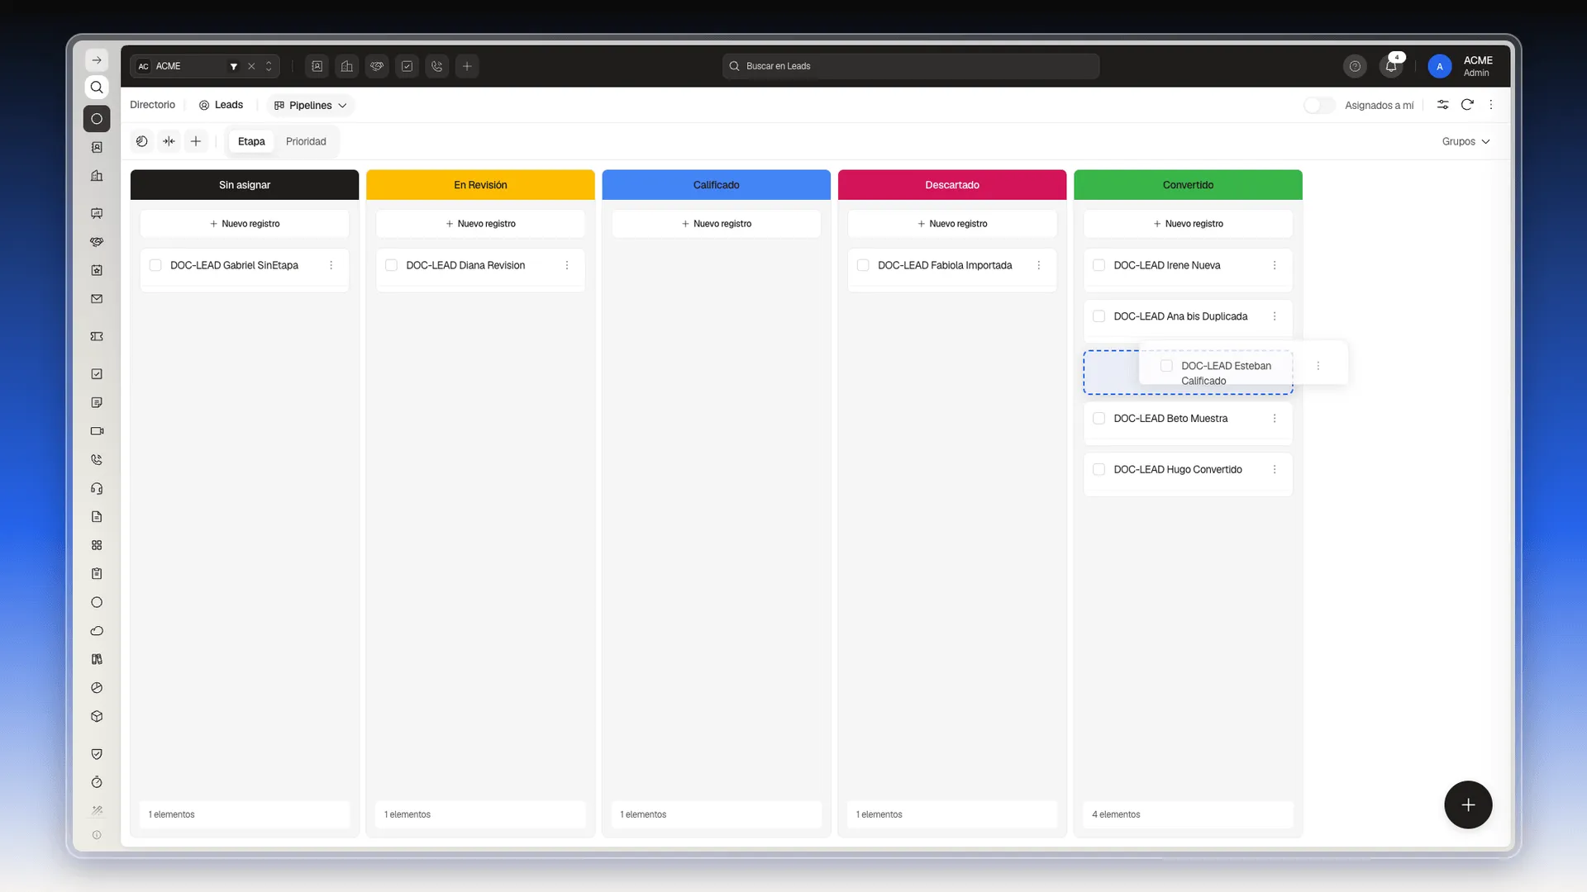Click the sidebar search magnifier icon
Viewport: 1587px width, 892px height.
pos(97,88)
